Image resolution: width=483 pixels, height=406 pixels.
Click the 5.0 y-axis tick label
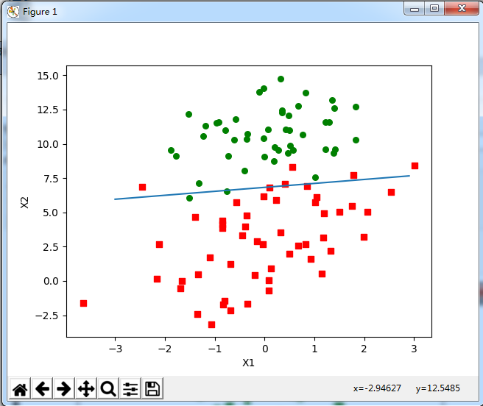point(51,213)
